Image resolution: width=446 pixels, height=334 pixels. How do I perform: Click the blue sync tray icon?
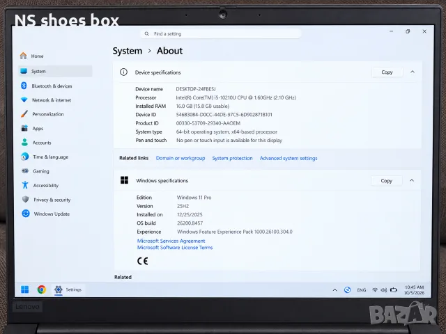[347, 290]
